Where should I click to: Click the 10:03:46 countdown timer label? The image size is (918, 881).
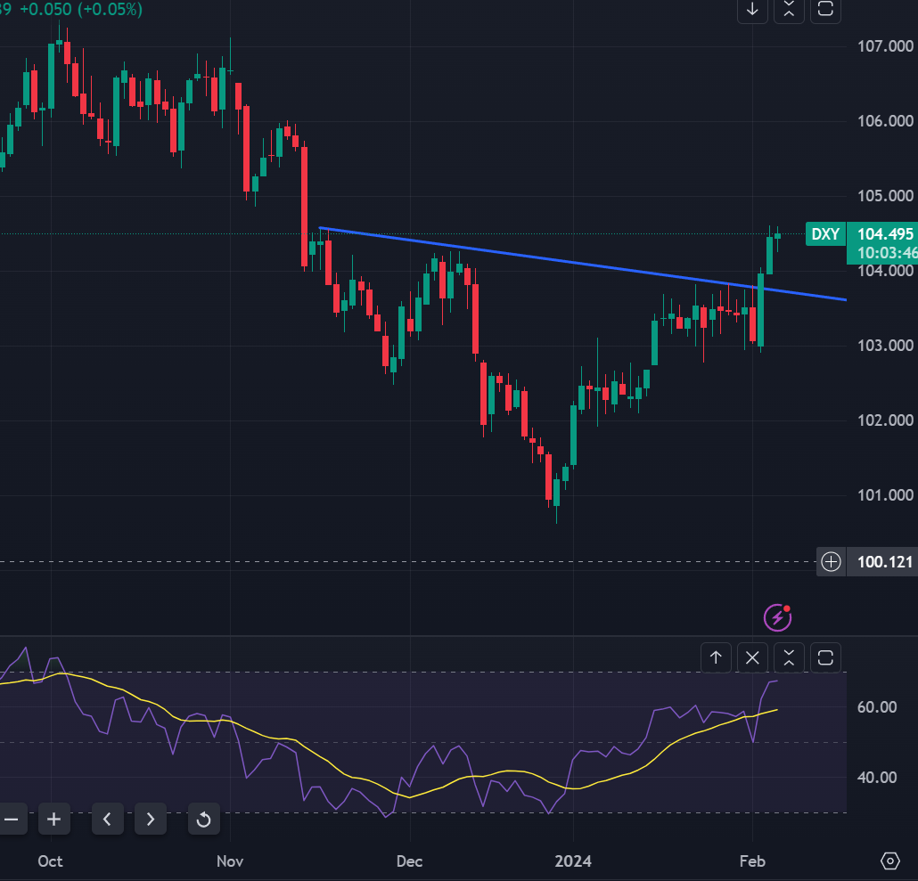pyautogui.click(x=887, y=253)
